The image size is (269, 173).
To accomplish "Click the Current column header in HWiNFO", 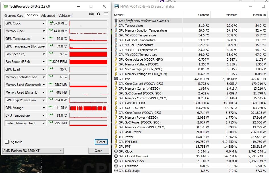I will [x=196, y=15].
